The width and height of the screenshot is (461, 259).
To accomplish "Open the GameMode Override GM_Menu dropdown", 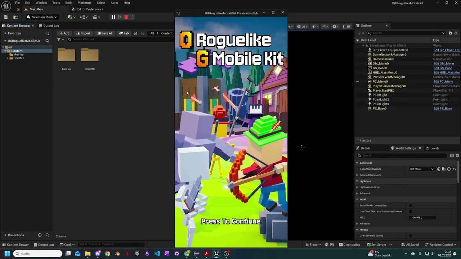I will click(x=422, y=169).
